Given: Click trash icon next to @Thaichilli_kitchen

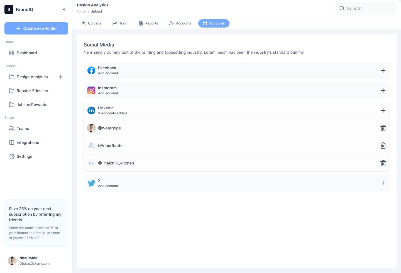Looking at the screenshot, I should coord(383,163).
